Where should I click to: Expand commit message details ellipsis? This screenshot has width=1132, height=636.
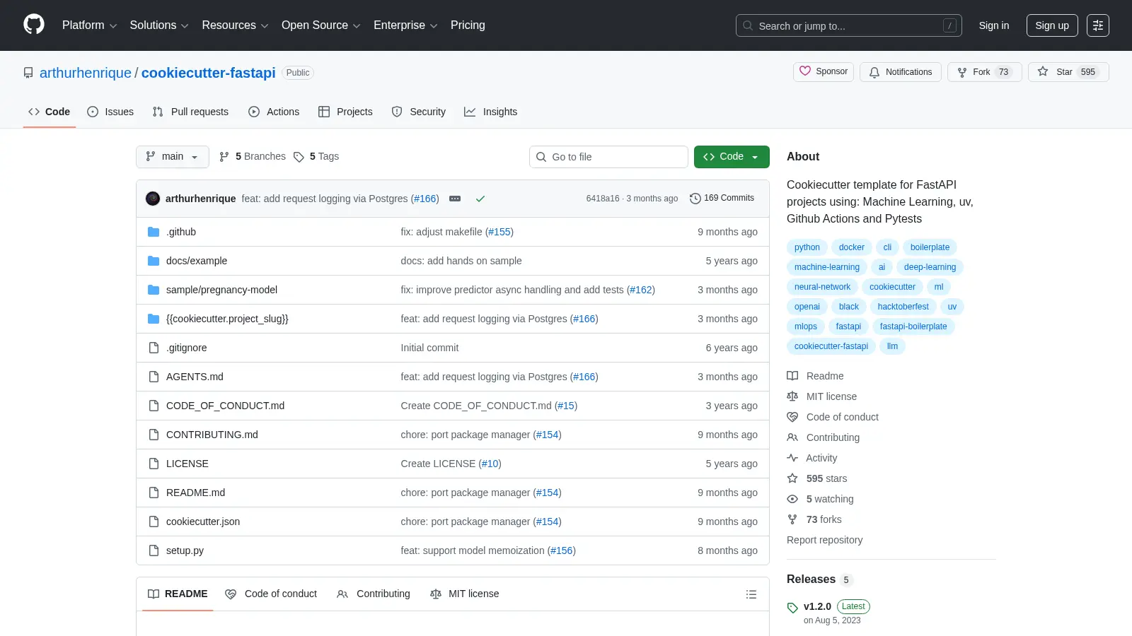pyautogui.click(x=455, y=199)
